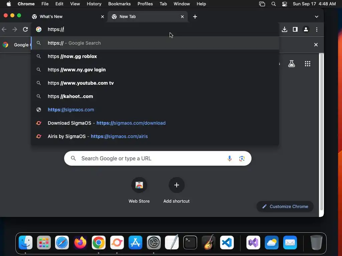Open the Trash in the Dock
Screen dimensions: 342x256
(x=316, y=242)
